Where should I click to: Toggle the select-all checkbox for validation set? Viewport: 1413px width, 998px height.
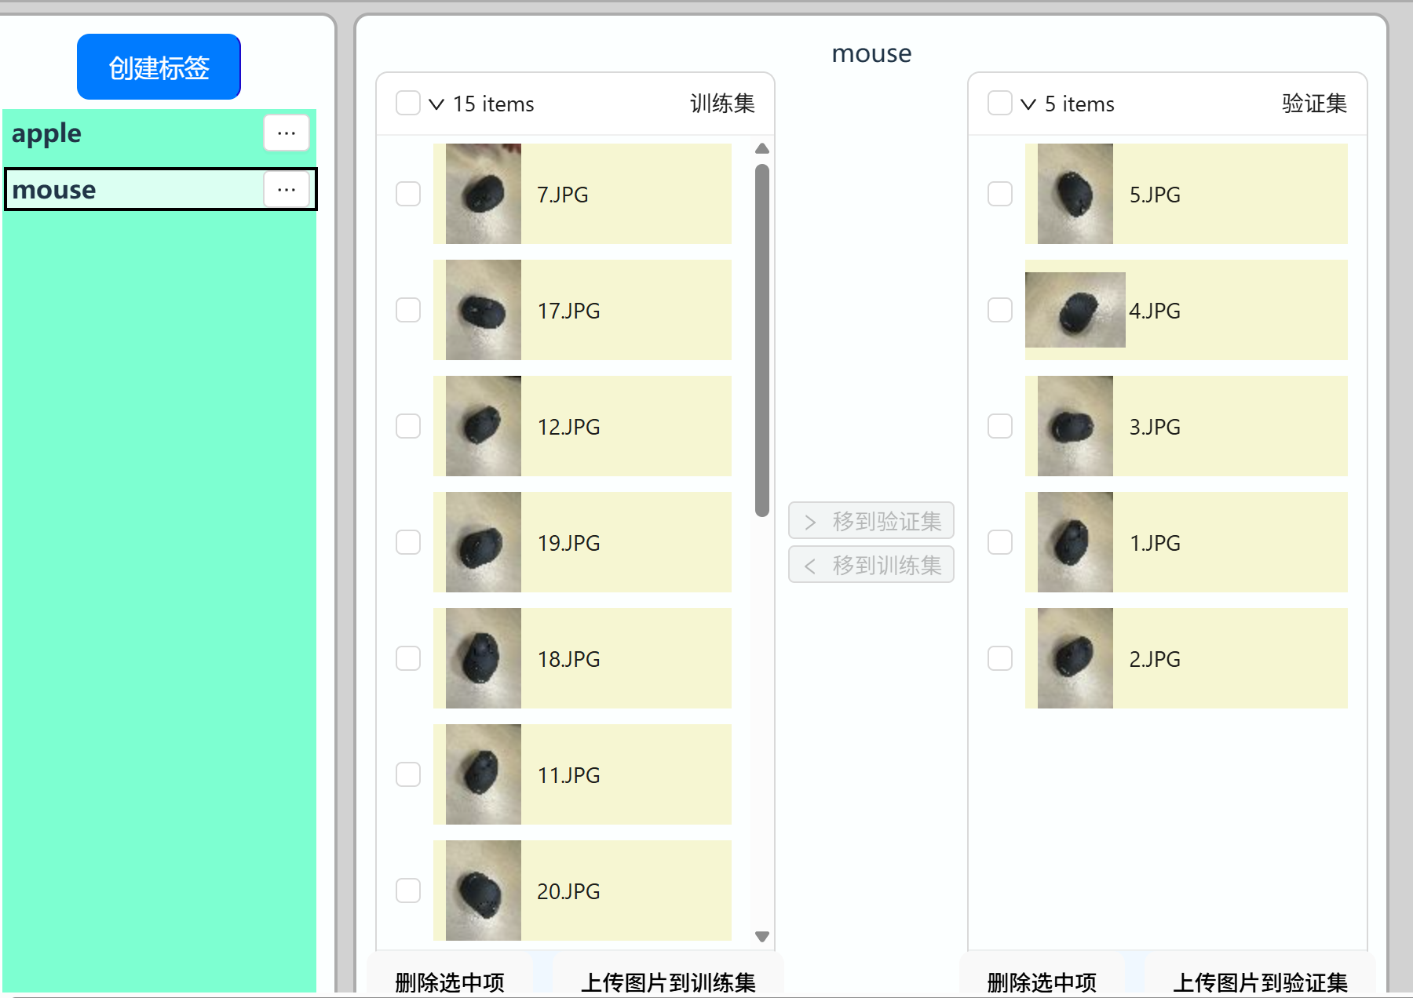click(x=999, y=104)
